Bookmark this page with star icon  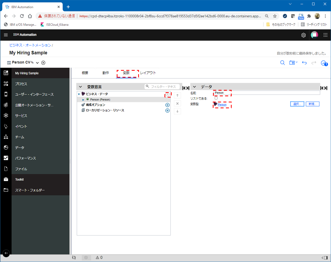pyautogui.click(x=275, y=16)
